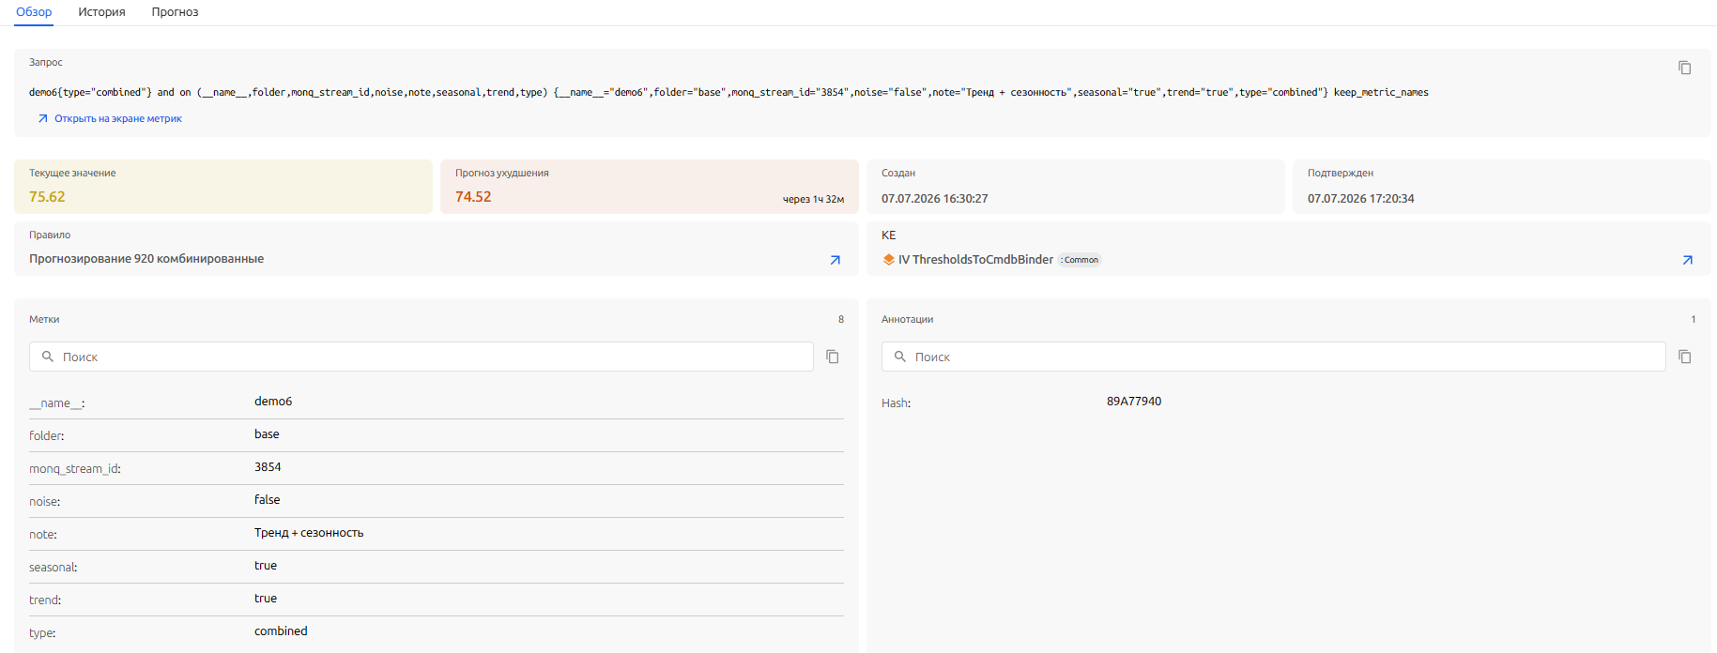
Task: Switch to the Обзор tab
Action: (34, 12)
